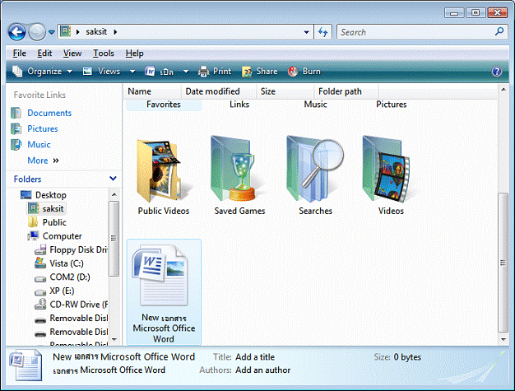Open the address bar history dropdown arrow

pos(306,32)
